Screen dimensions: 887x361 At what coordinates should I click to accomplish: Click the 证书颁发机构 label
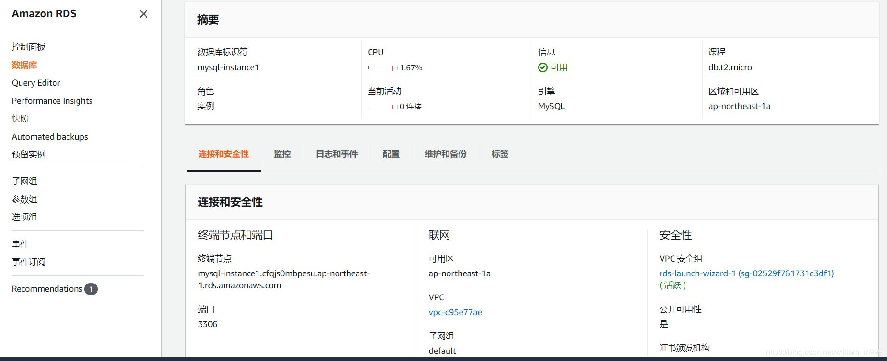pos(685,348)
